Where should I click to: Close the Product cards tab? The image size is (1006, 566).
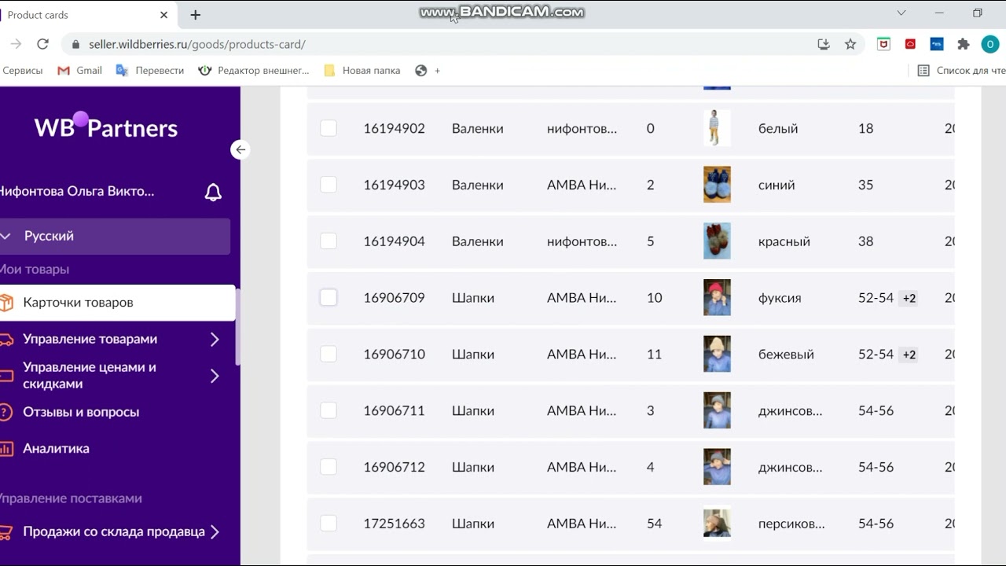(163, 15)
